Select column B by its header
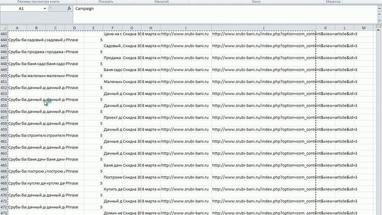The width and height of the screenshot is (382, 215). coord(36,28)
